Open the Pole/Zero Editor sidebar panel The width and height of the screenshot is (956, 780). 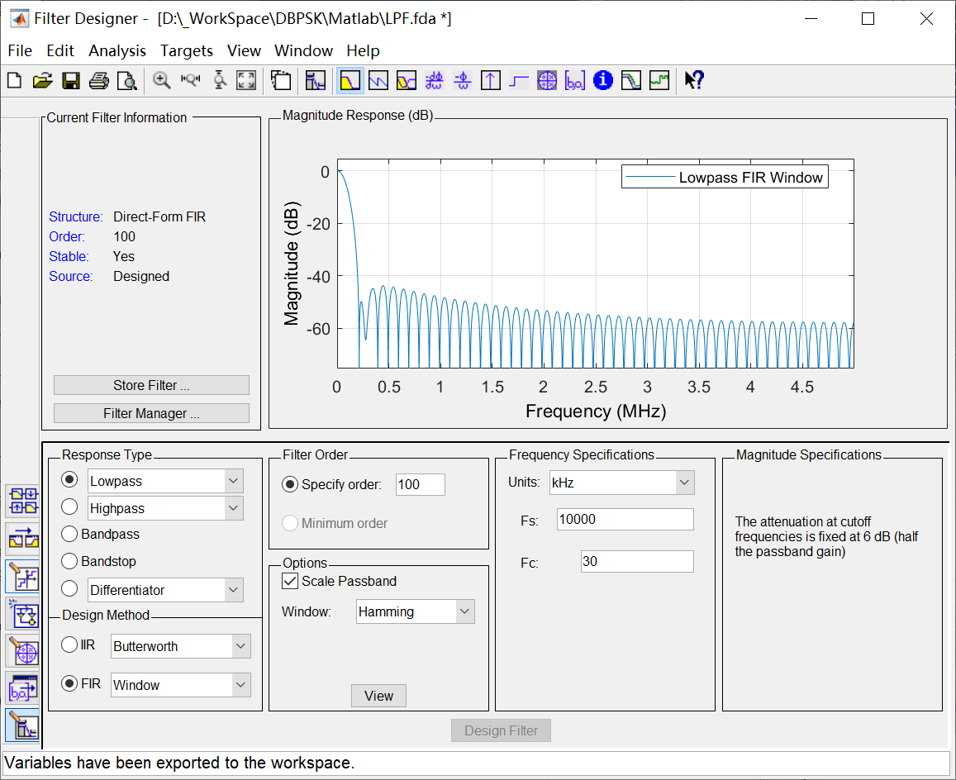[x=23, y=651]
